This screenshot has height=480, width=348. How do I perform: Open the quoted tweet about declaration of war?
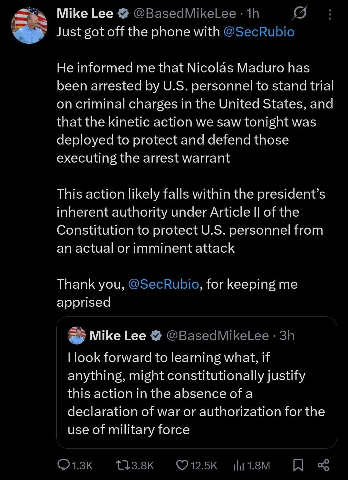pos(196,393)
